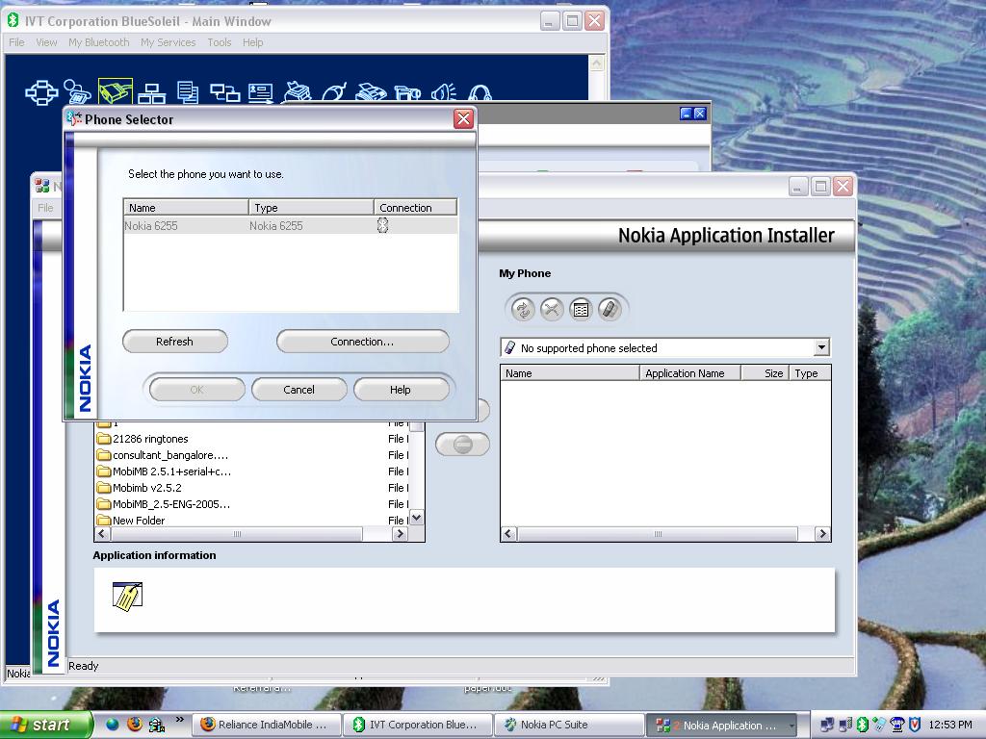The width and height of the screenshot is (986, 739).
Task: Click the refresh icon under My Phone
Action: pyautogui.click(x=523, y=309)
